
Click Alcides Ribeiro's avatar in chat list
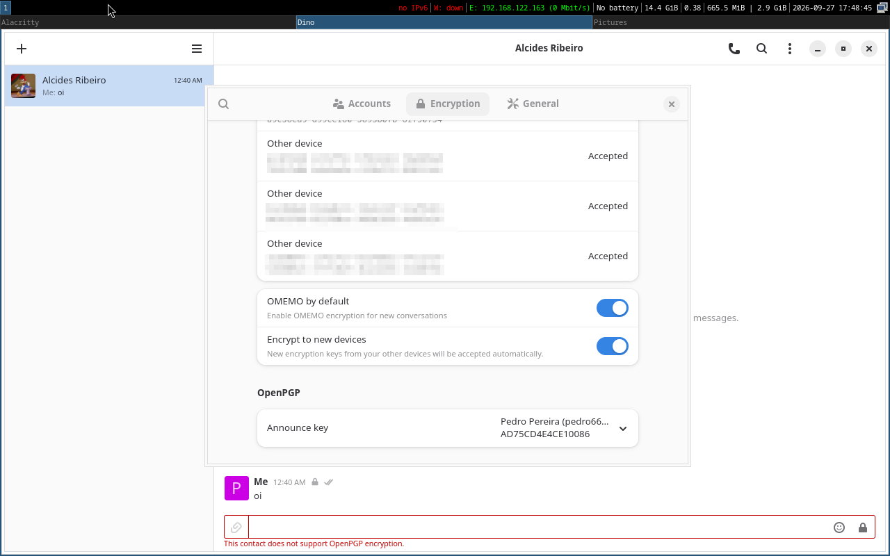click(x=23, y=85)
